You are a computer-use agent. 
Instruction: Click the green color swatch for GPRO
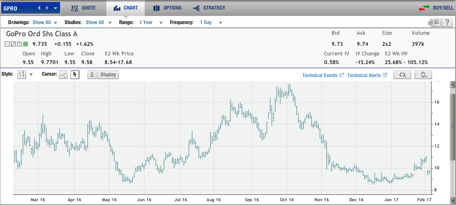point(26,44)
